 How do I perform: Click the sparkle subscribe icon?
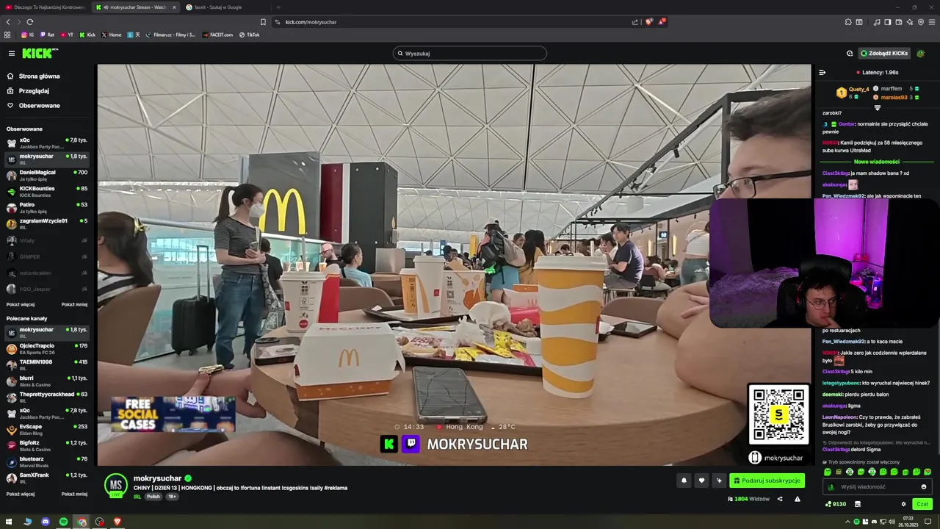tap(719, 481)
